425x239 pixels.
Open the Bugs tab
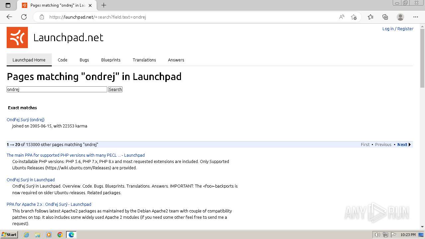click(84, 60)
